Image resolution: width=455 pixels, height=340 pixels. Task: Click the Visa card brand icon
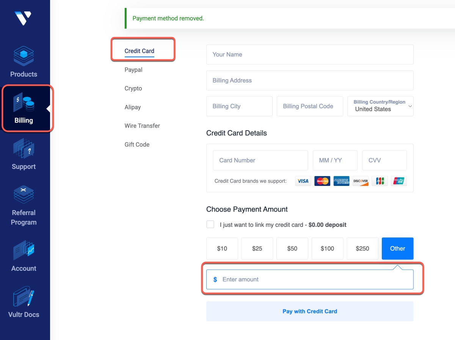click(x=303, y=181)
